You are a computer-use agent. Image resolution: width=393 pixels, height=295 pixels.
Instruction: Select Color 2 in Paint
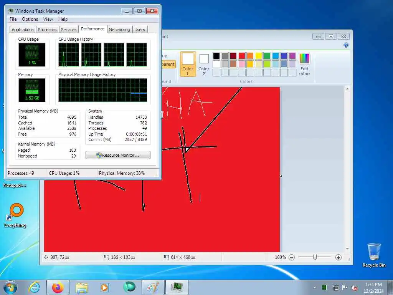click(x=204, y=64)
